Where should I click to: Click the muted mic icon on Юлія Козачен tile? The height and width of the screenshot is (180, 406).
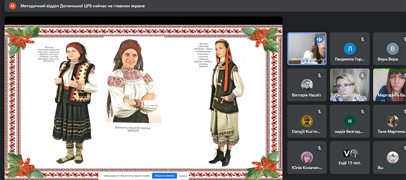[x=319, y=148]
